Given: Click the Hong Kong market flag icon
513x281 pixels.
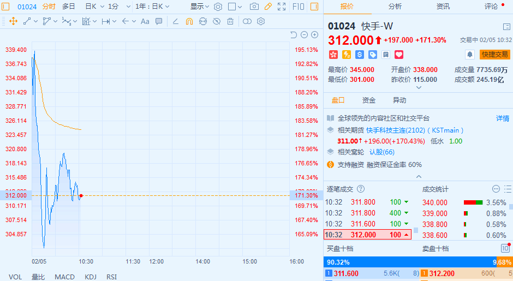Looking at the screenshot, I should coord(333,55).
